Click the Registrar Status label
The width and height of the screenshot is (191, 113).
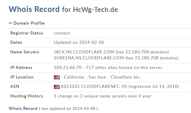pos(27,33)
